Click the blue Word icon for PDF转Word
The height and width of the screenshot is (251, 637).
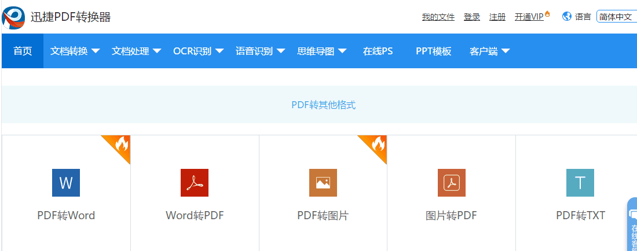[66, 183]
